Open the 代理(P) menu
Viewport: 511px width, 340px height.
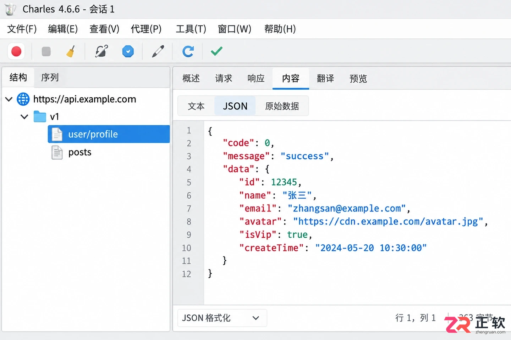146,29
